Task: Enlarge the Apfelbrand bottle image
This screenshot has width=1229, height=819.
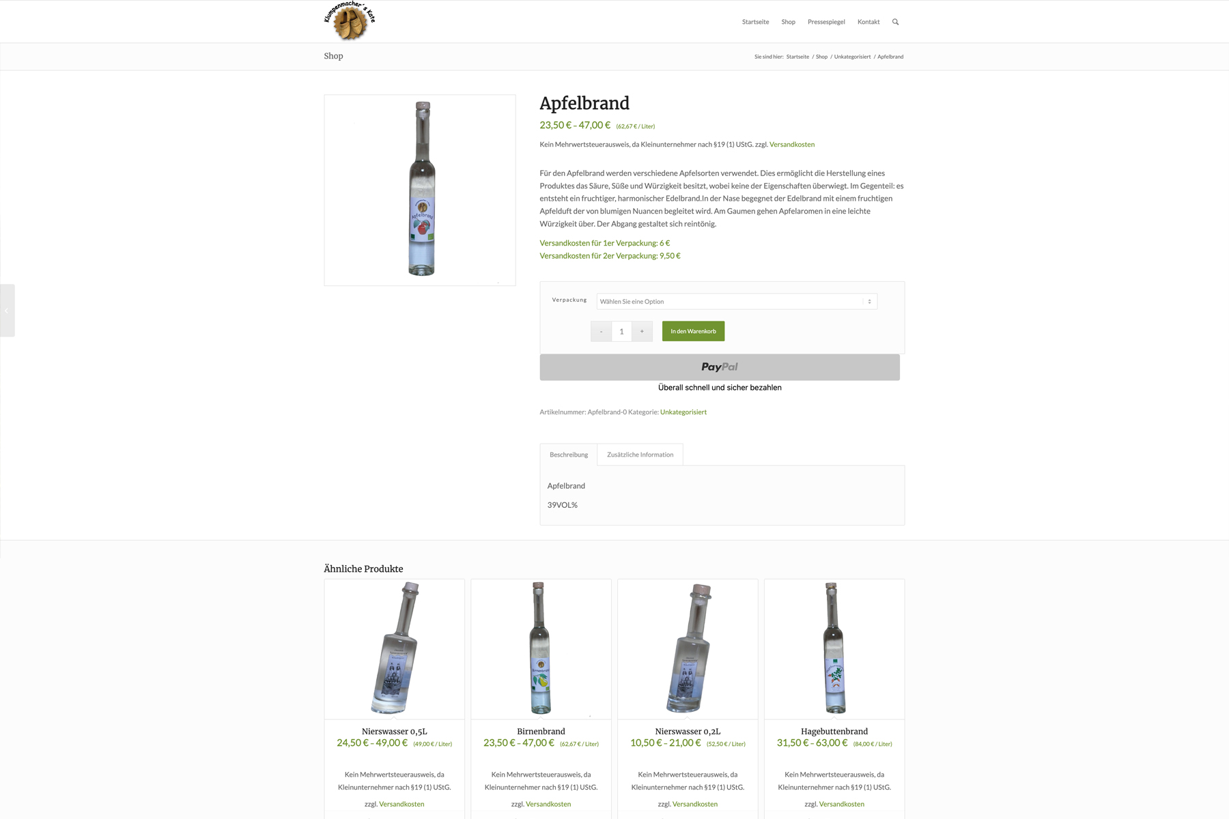Action: [x=420, y=190]
